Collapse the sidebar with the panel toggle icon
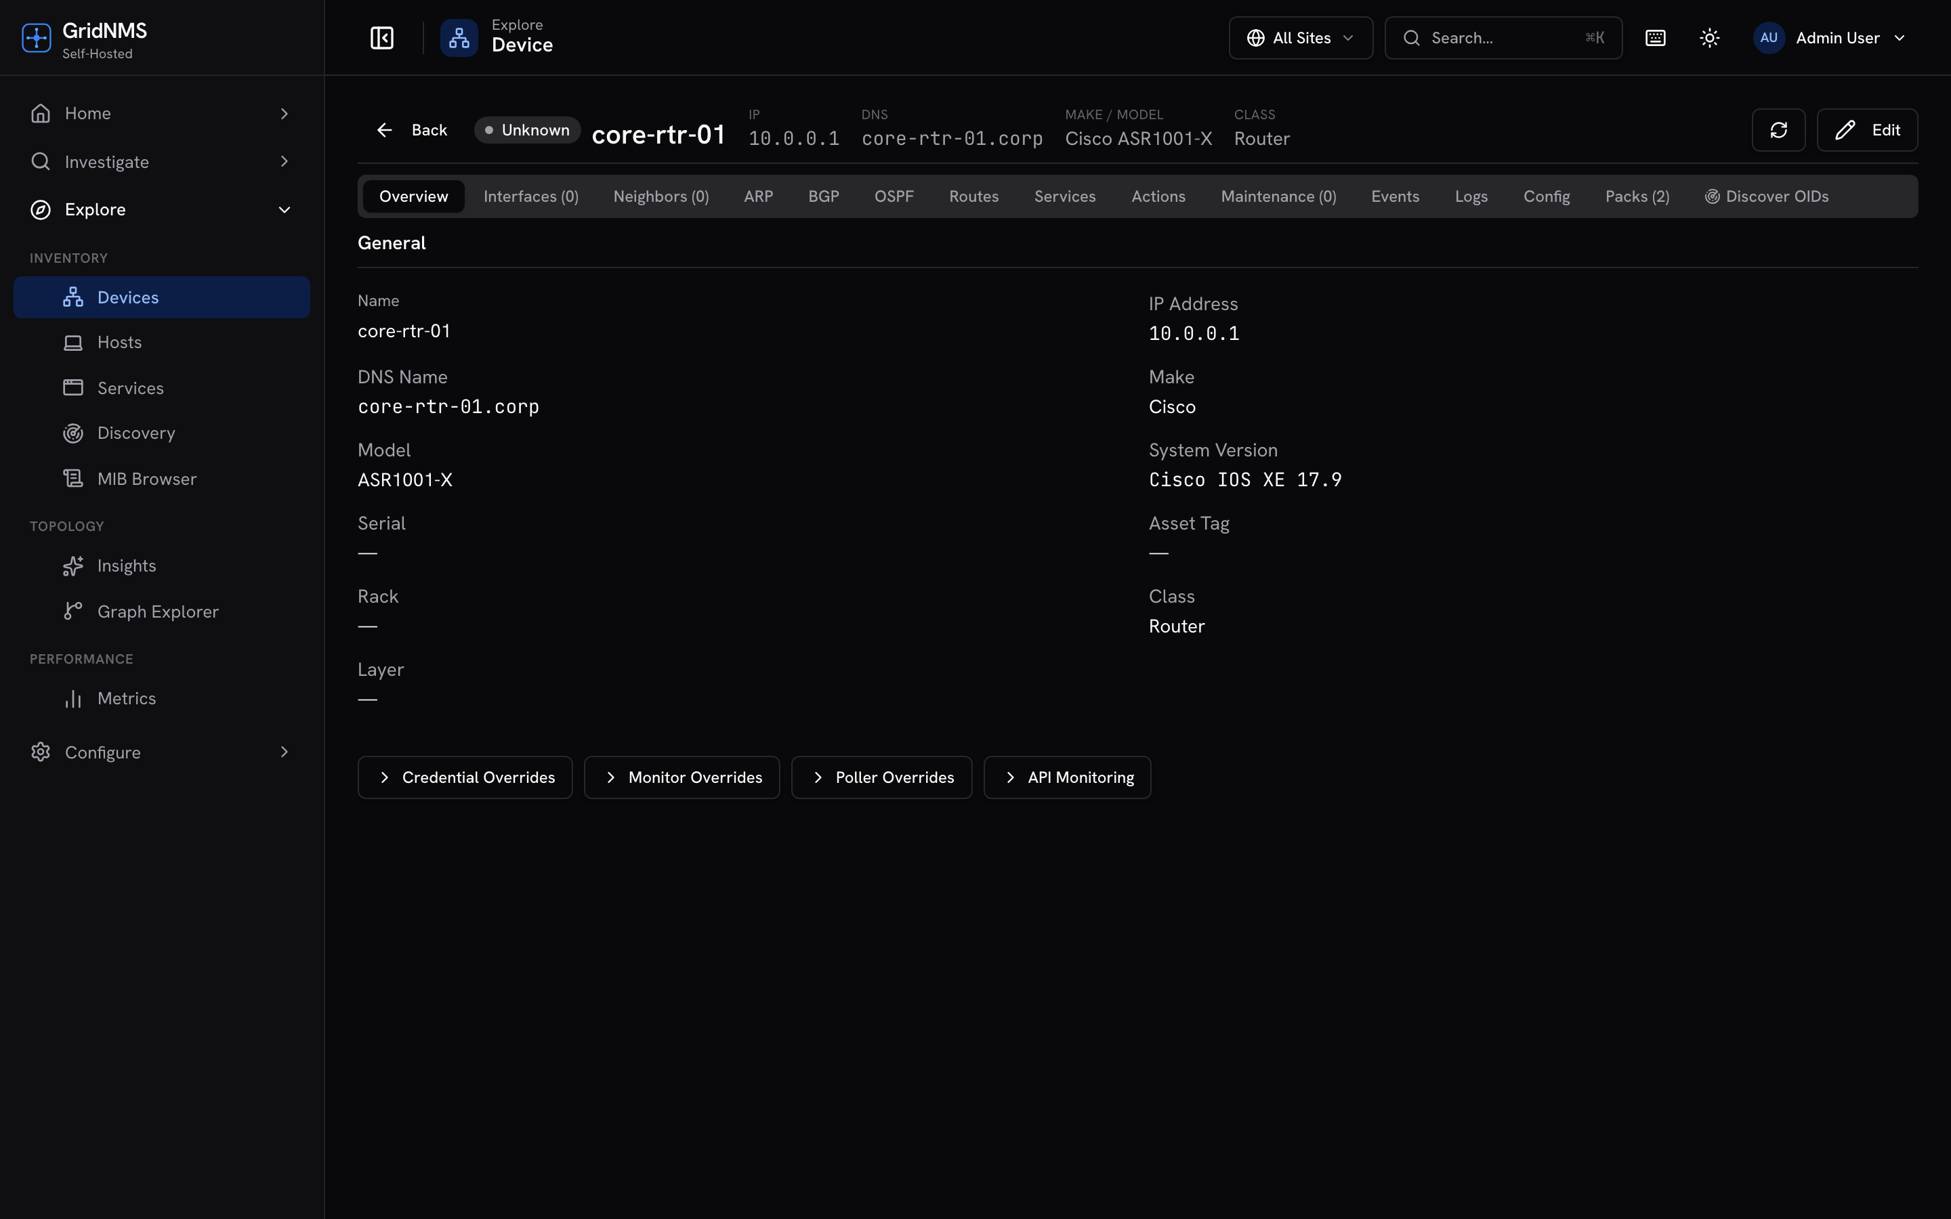 tap(381, 38)
